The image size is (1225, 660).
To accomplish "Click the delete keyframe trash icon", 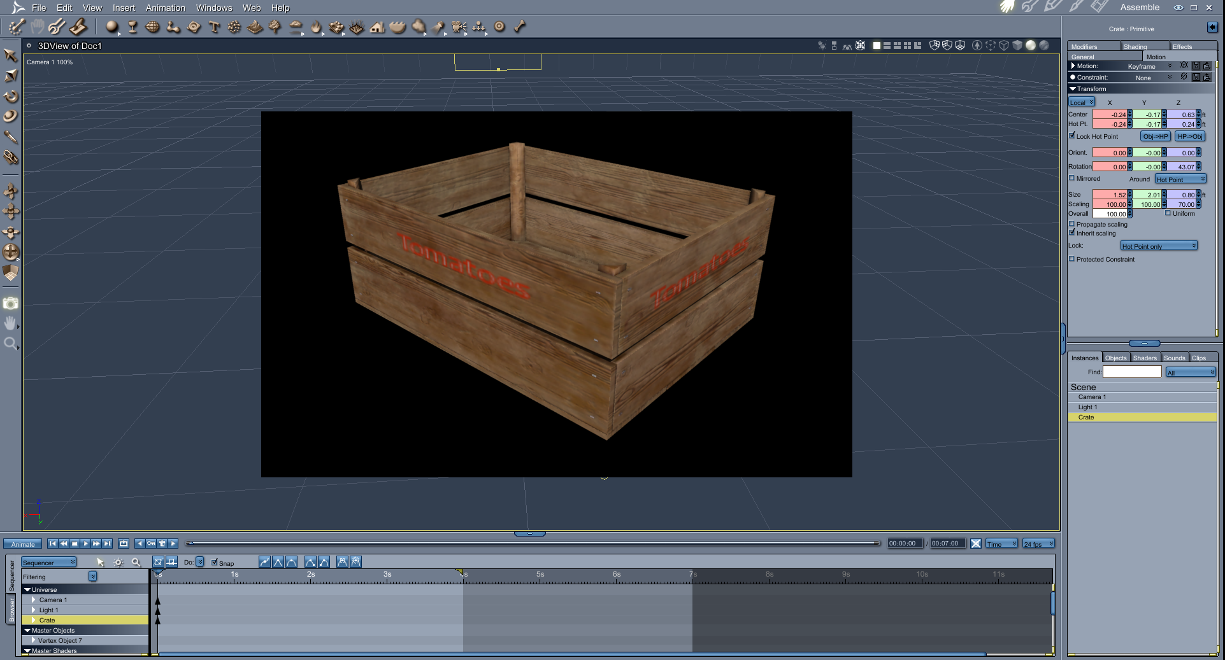I will coord(162,544).
